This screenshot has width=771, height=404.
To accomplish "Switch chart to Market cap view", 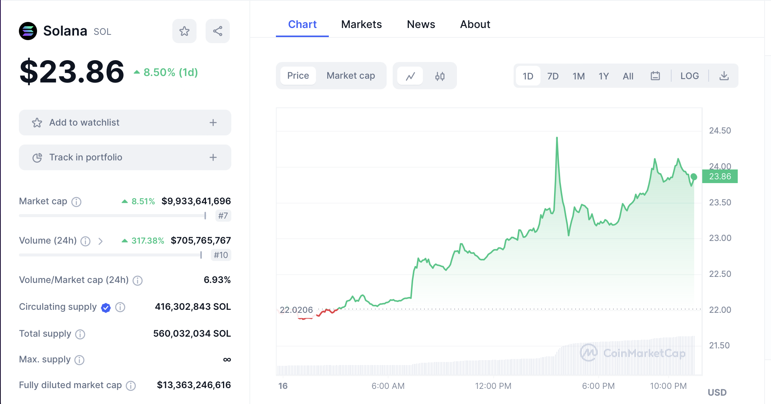I will coord(350,76).
